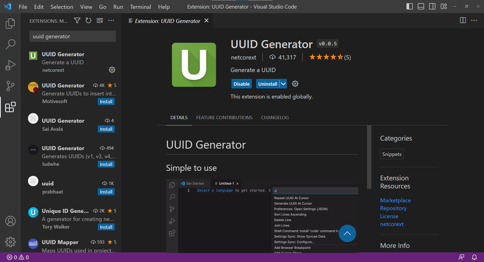This screenshot has width=484, height=262.
Task: Open the Search view in activity bar
Action: click(10, 44)
